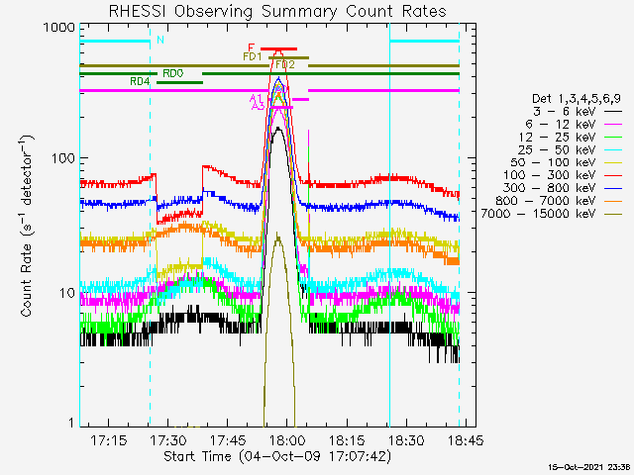Click the blue line swatch for 300-800 keV

pos(613,188)
